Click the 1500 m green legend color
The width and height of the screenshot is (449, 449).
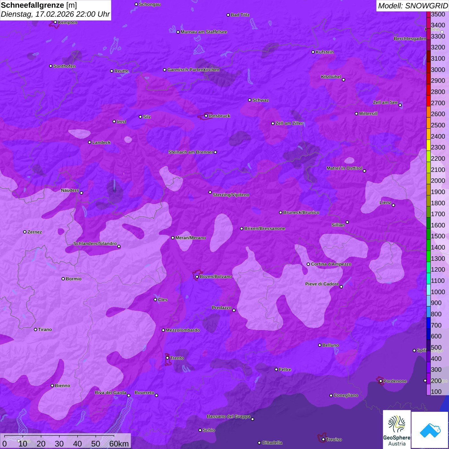[x=428, y=234]
